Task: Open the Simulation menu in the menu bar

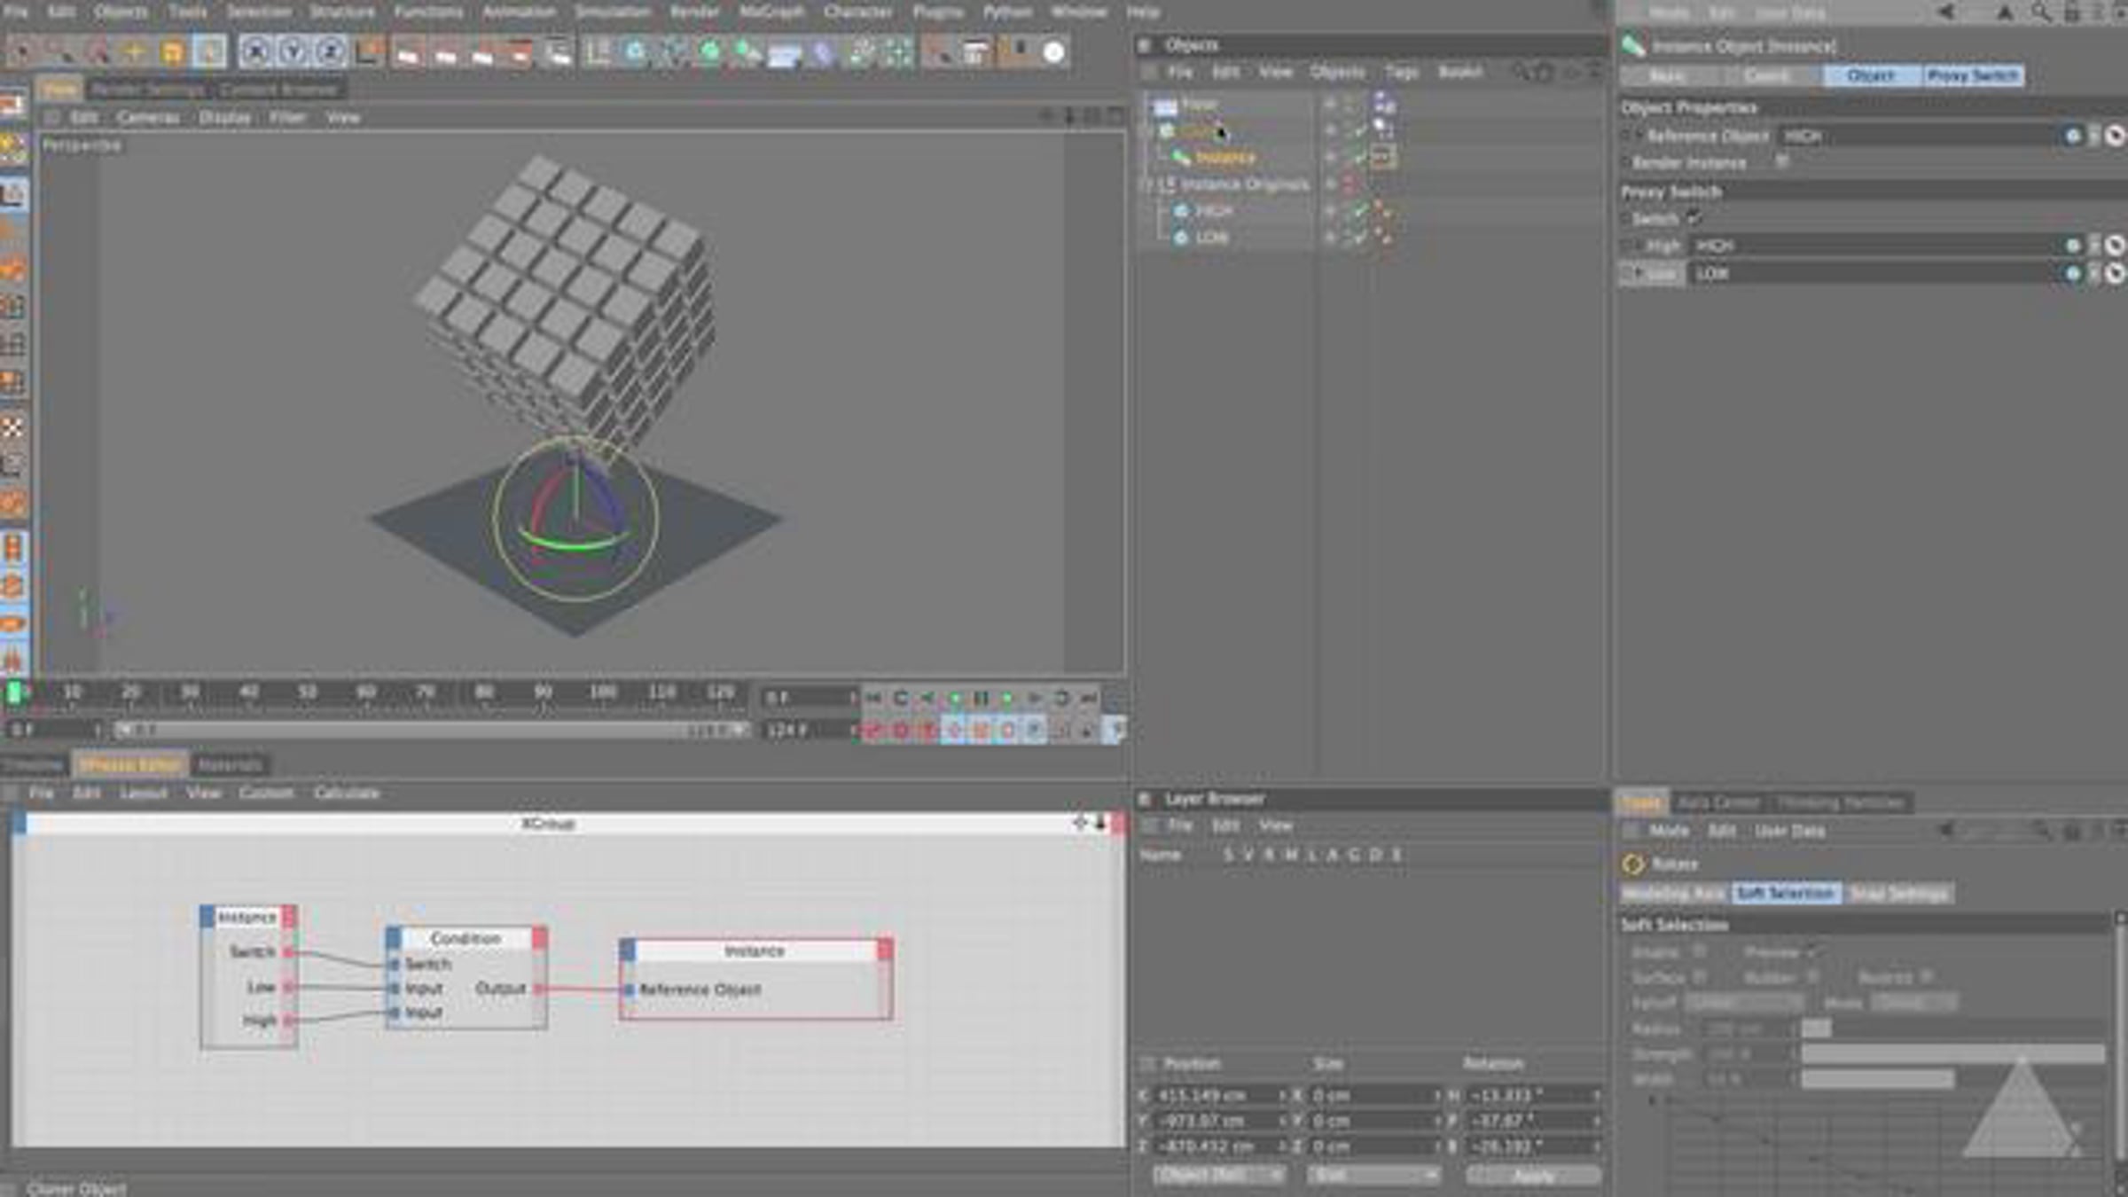Action: [613, 12]
